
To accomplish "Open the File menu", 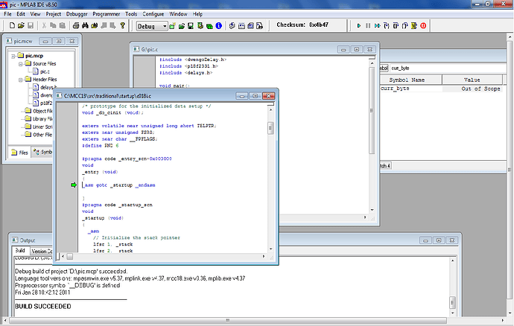I will pos(7,14).
